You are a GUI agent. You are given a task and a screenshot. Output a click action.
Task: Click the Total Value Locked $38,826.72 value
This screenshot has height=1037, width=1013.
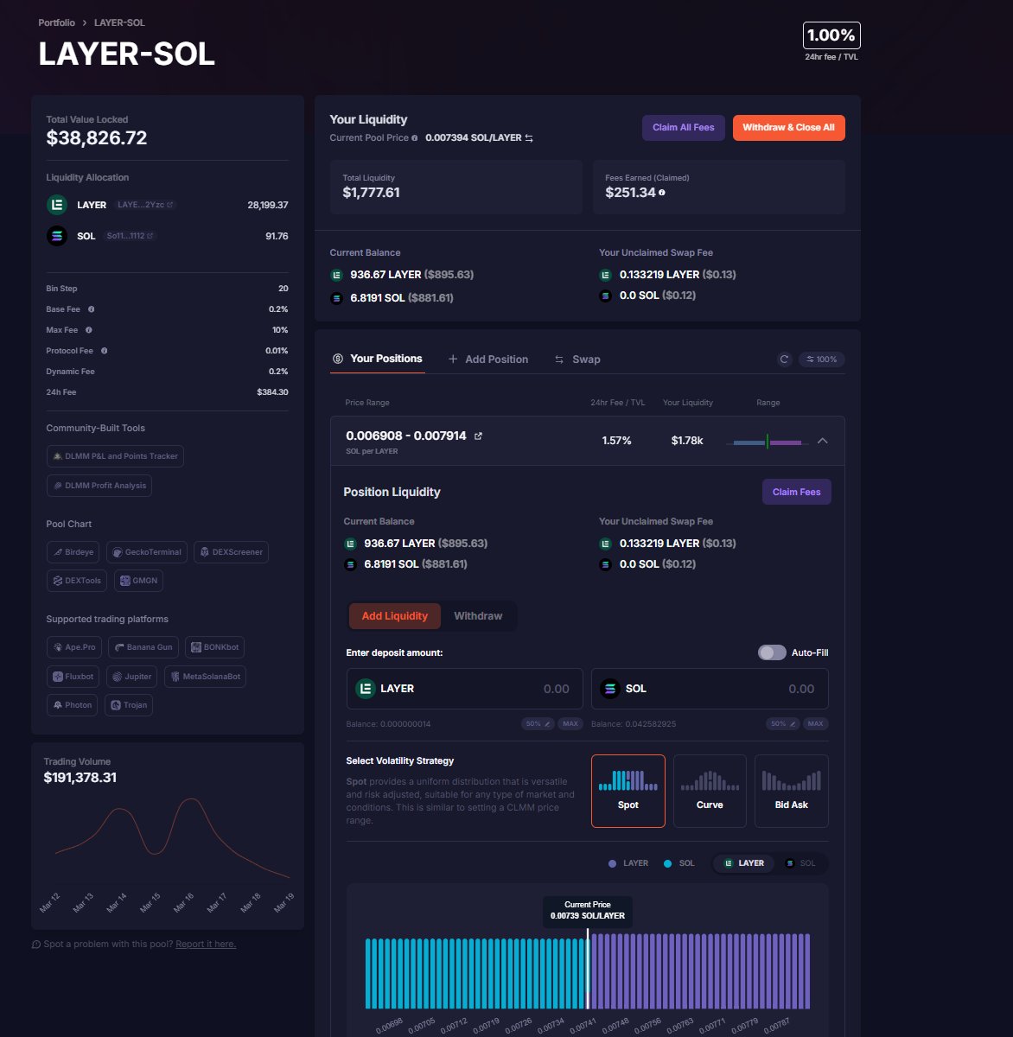tap(97, 138)
